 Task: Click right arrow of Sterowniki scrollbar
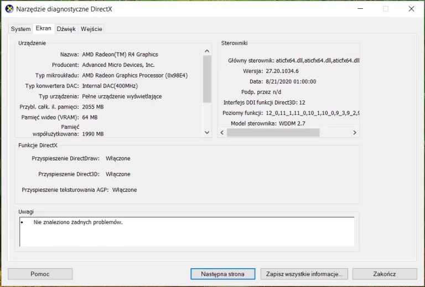[355, 132]
